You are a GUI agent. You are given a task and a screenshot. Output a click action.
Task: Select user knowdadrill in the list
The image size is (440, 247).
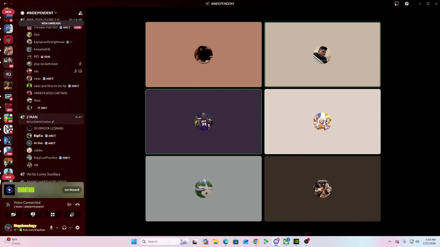(x=42, y=49)
